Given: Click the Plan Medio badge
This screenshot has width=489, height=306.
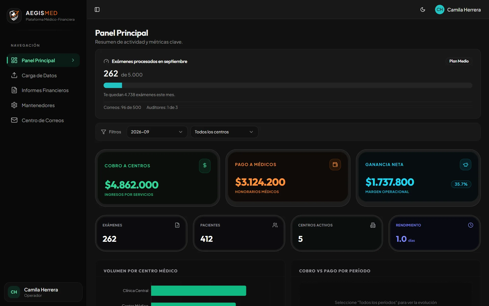Looking at the screenshot, I should coord(459,61).
